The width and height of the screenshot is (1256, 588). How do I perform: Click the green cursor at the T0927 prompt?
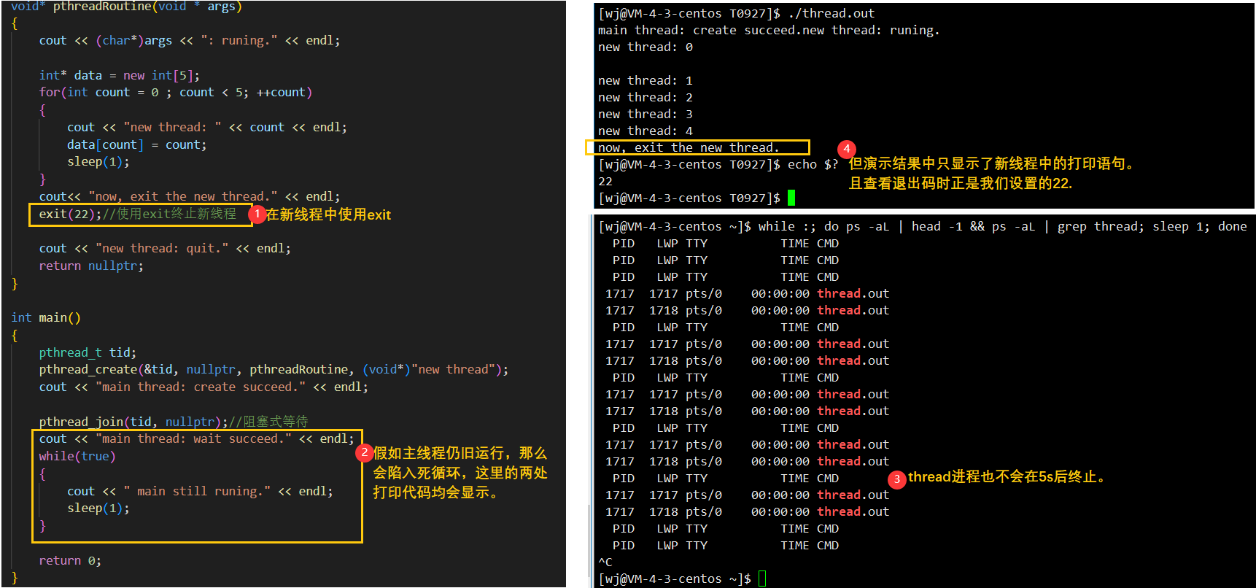[791, 198]
